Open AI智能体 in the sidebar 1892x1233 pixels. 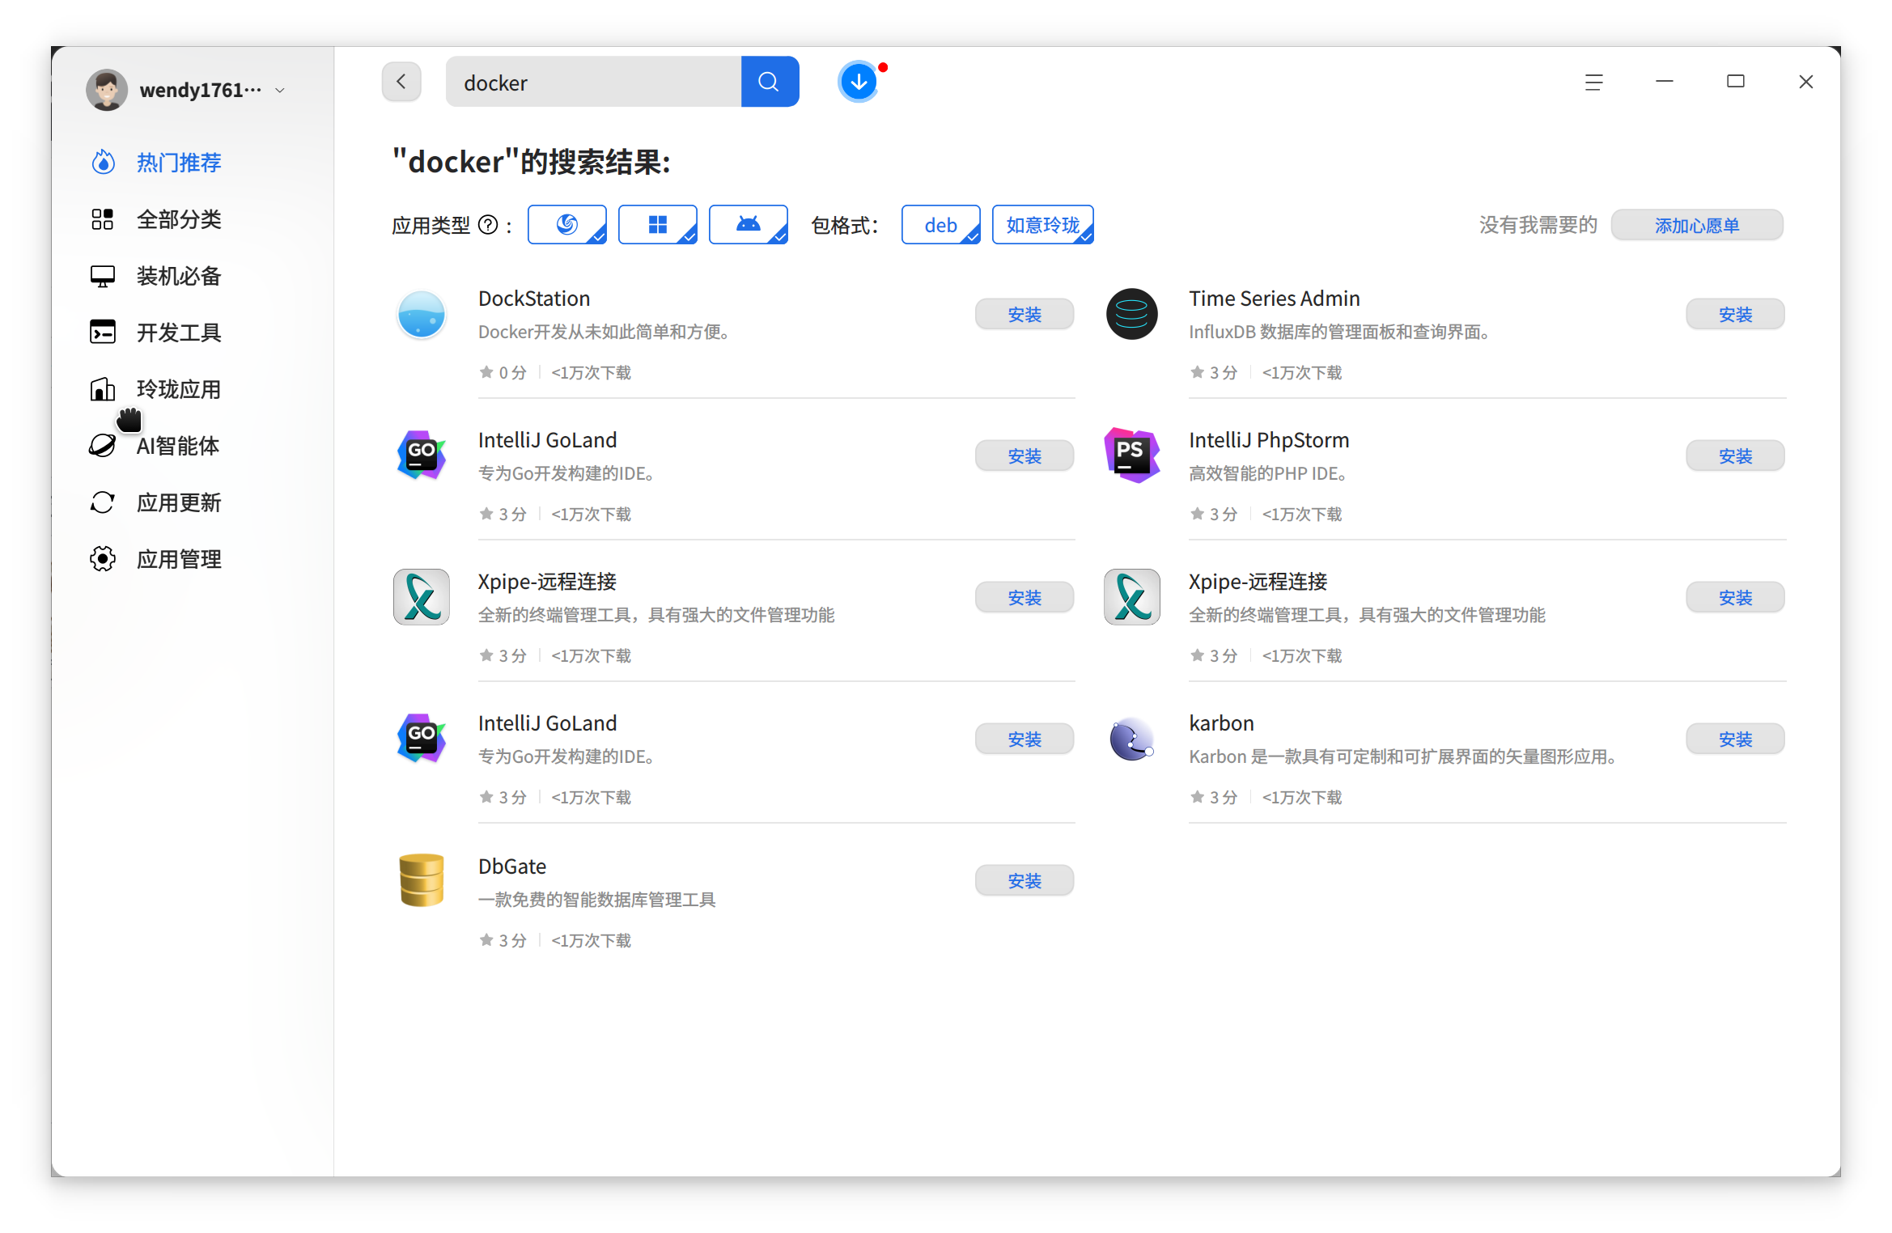180,446
